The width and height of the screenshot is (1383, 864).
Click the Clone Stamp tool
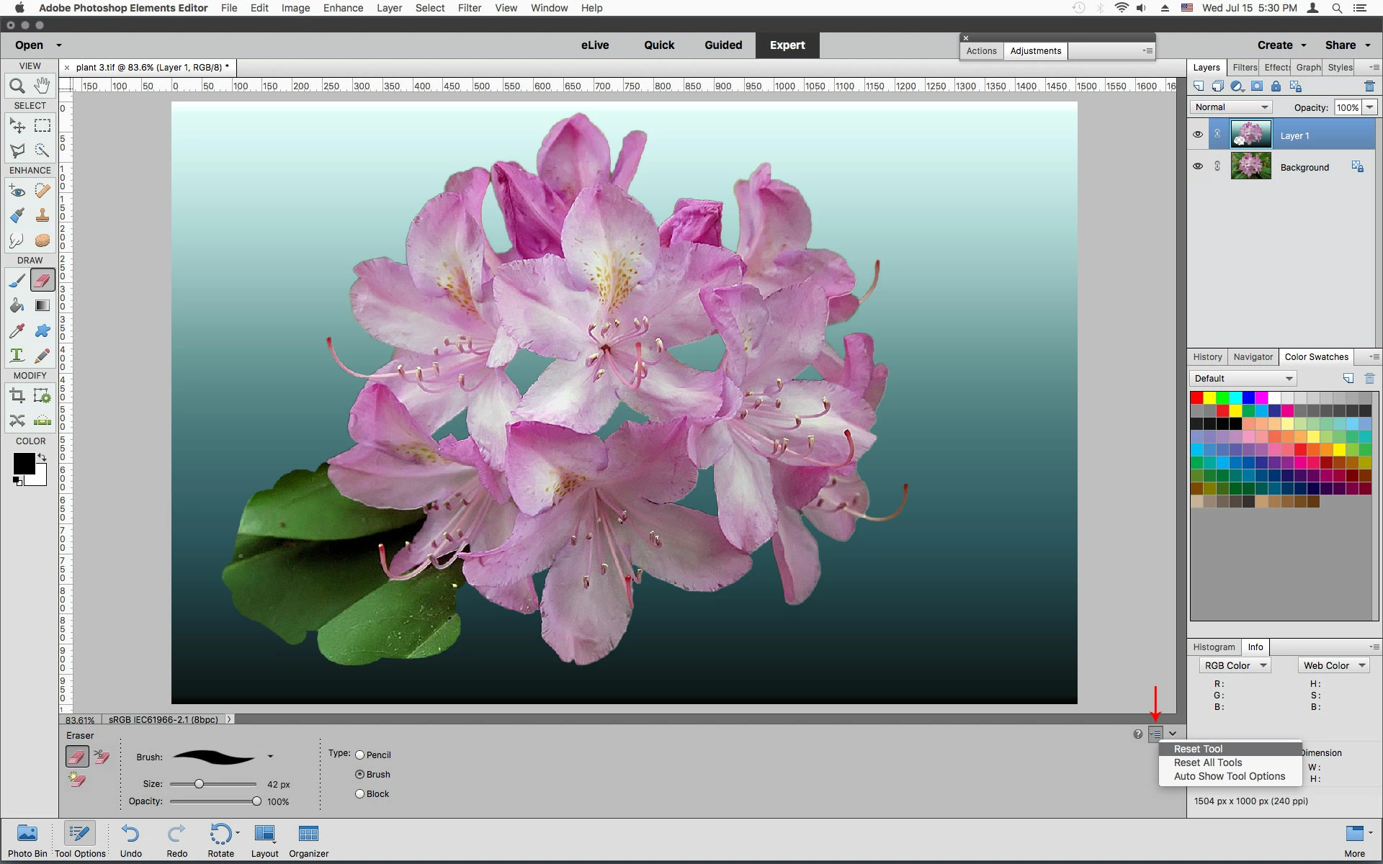(x=42, y=215)
